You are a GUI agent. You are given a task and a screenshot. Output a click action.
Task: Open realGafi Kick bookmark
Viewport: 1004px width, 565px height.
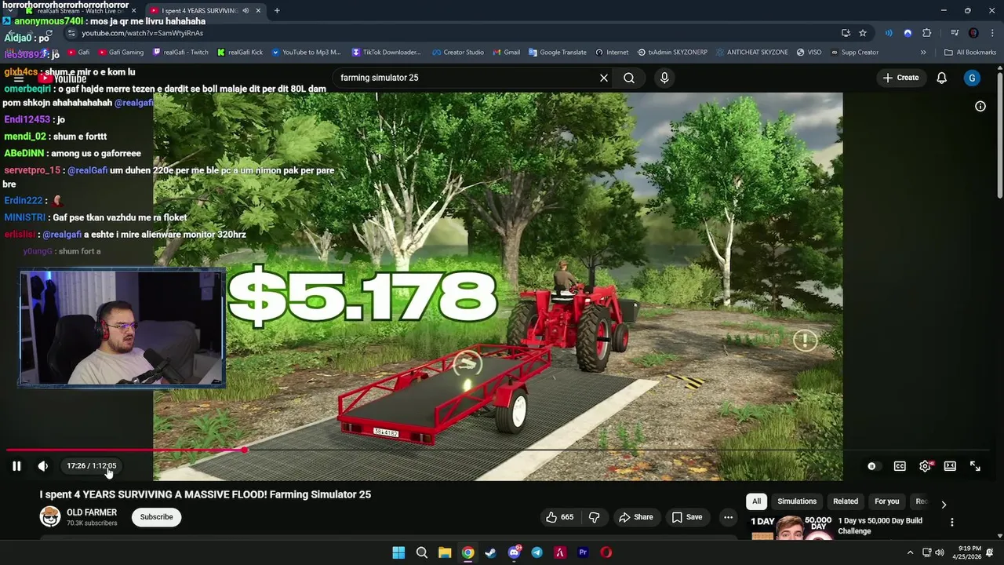point(240,53)
